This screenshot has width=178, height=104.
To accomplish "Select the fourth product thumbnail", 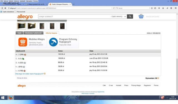I will 52,26.
